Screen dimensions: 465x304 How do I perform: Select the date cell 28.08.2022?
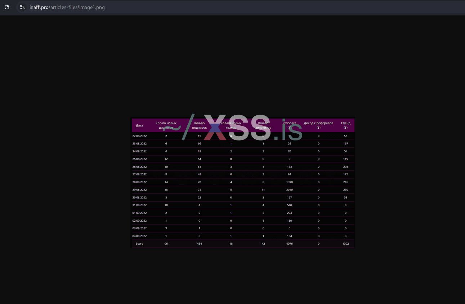[x=139, y=183]
